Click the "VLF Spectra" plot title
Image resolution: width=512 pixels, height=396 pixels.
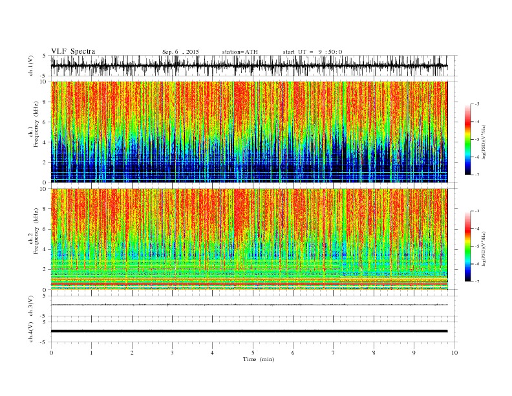click(73, 51)
